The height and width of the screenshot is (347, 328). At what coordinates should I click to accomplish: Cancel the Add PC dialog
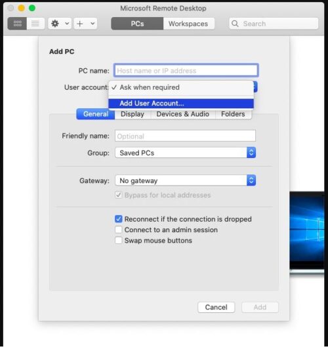coord(216,307)
